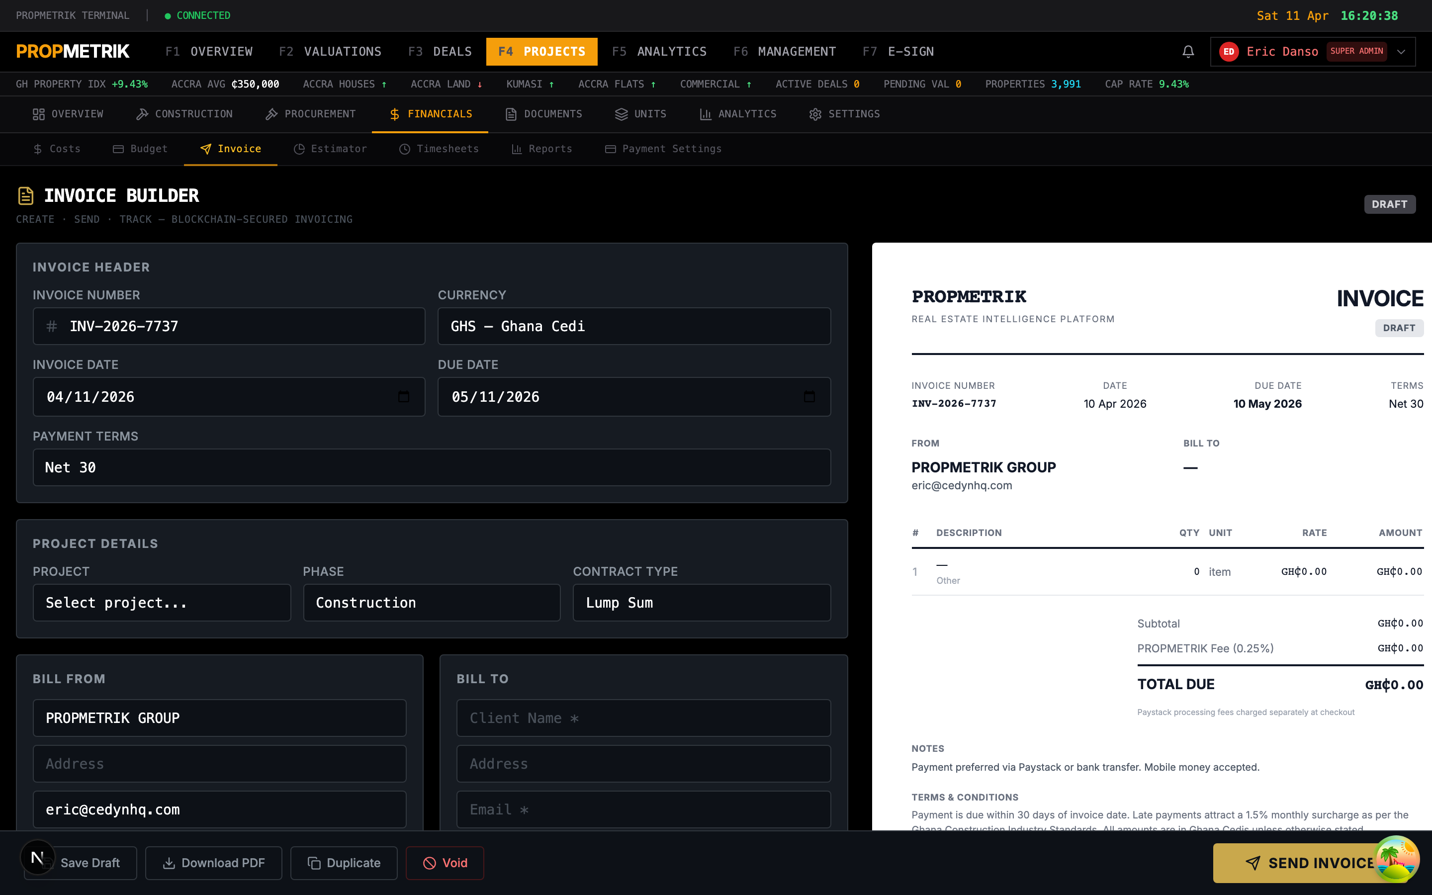Go to F7 E-Sign in main menu
Viewport: 1432px width, 895px height.
pos(898,52)
